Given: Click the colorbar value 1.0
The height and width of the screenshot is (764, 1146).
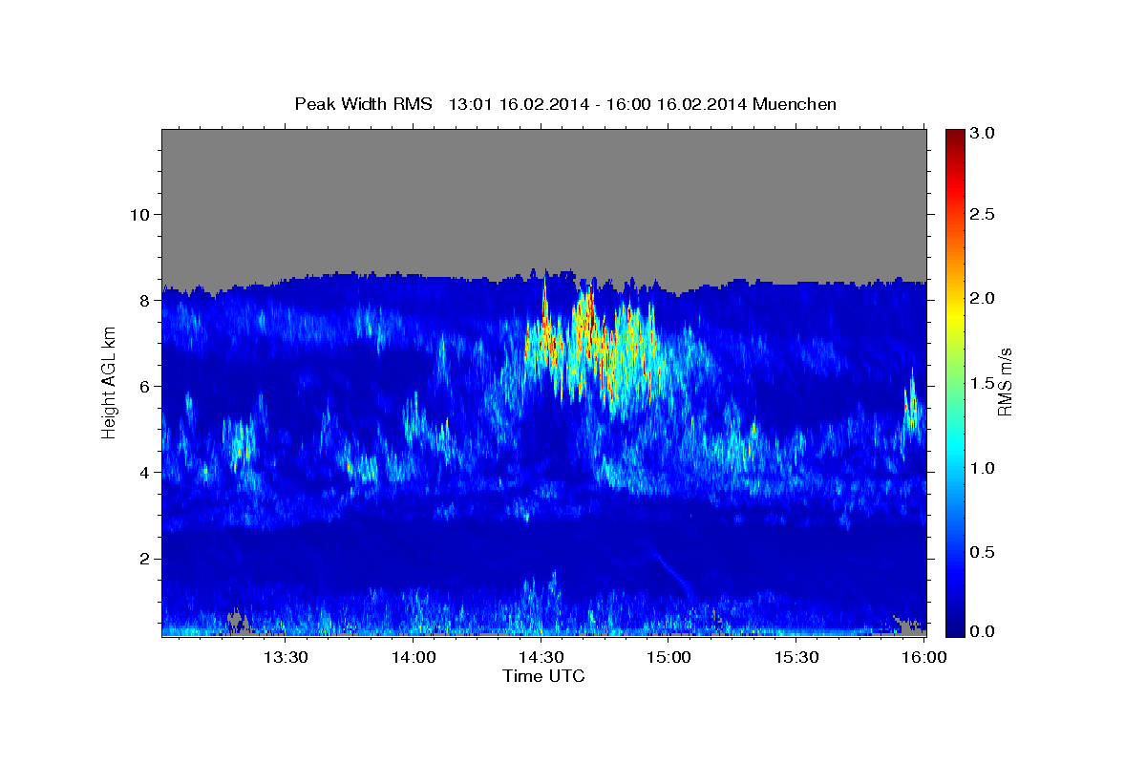Looking at the screenshot, I should (x=984, y=468).
